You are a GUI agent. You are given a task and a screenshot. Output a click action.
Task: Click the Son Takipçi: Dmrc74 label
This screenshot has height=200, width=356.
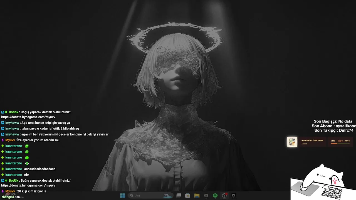pos(334,130)
